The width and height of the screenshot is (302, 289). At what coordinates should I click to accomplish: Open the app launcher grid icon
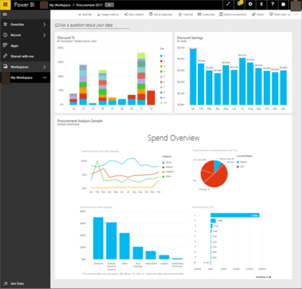(x=5, y=5)
